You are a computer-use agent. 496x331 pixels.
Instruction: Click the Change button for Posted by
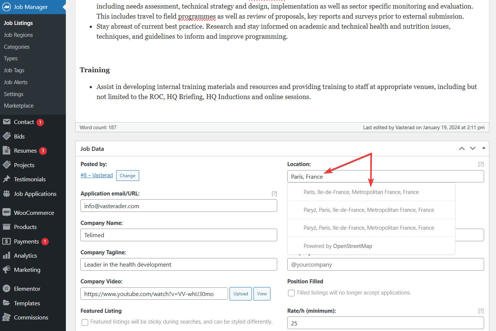coord(127,176)
